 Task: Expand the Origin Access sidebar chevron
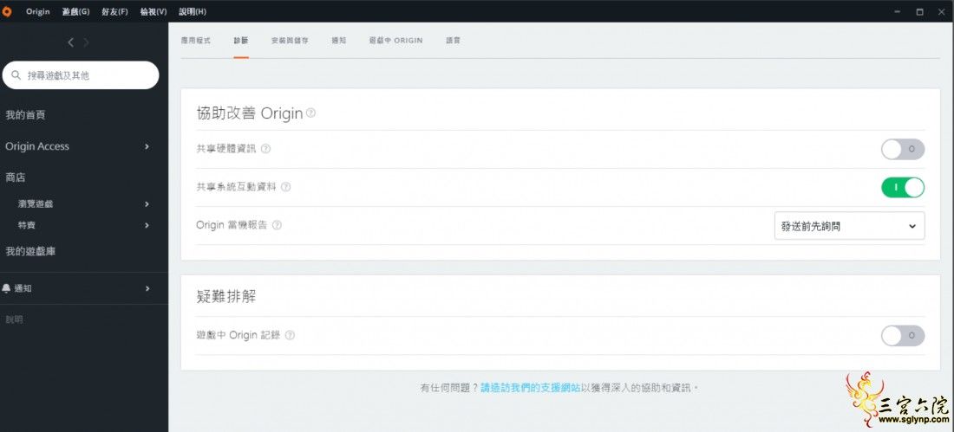pos(147,146)
